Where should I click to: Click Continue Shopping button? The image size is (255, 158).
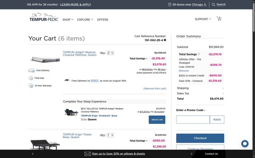coord(200,147)
